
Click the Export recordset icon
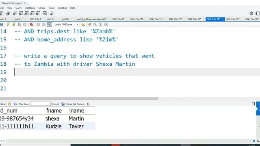coord(63,104)
